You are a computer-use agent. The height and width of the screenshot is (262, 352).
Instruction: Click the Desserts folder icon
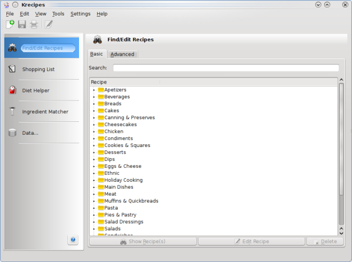tap(101, 152)
